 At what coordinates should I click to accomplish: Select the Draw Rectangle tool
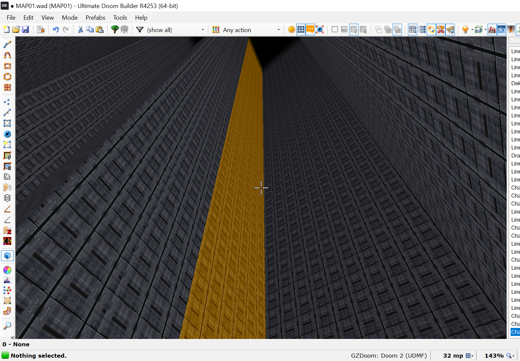[x=7, y=66]
